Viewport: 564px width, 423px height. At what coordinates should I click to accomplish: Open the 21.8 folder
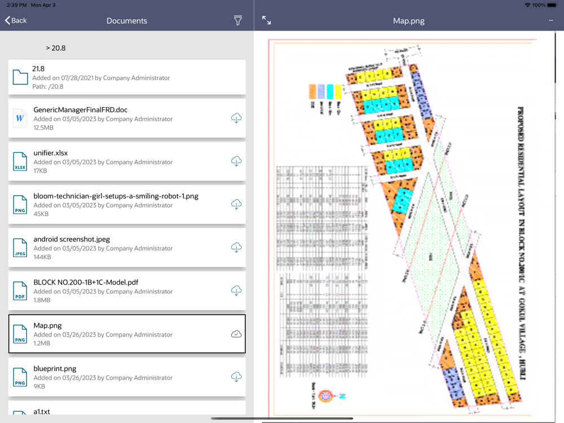[127, 77]
